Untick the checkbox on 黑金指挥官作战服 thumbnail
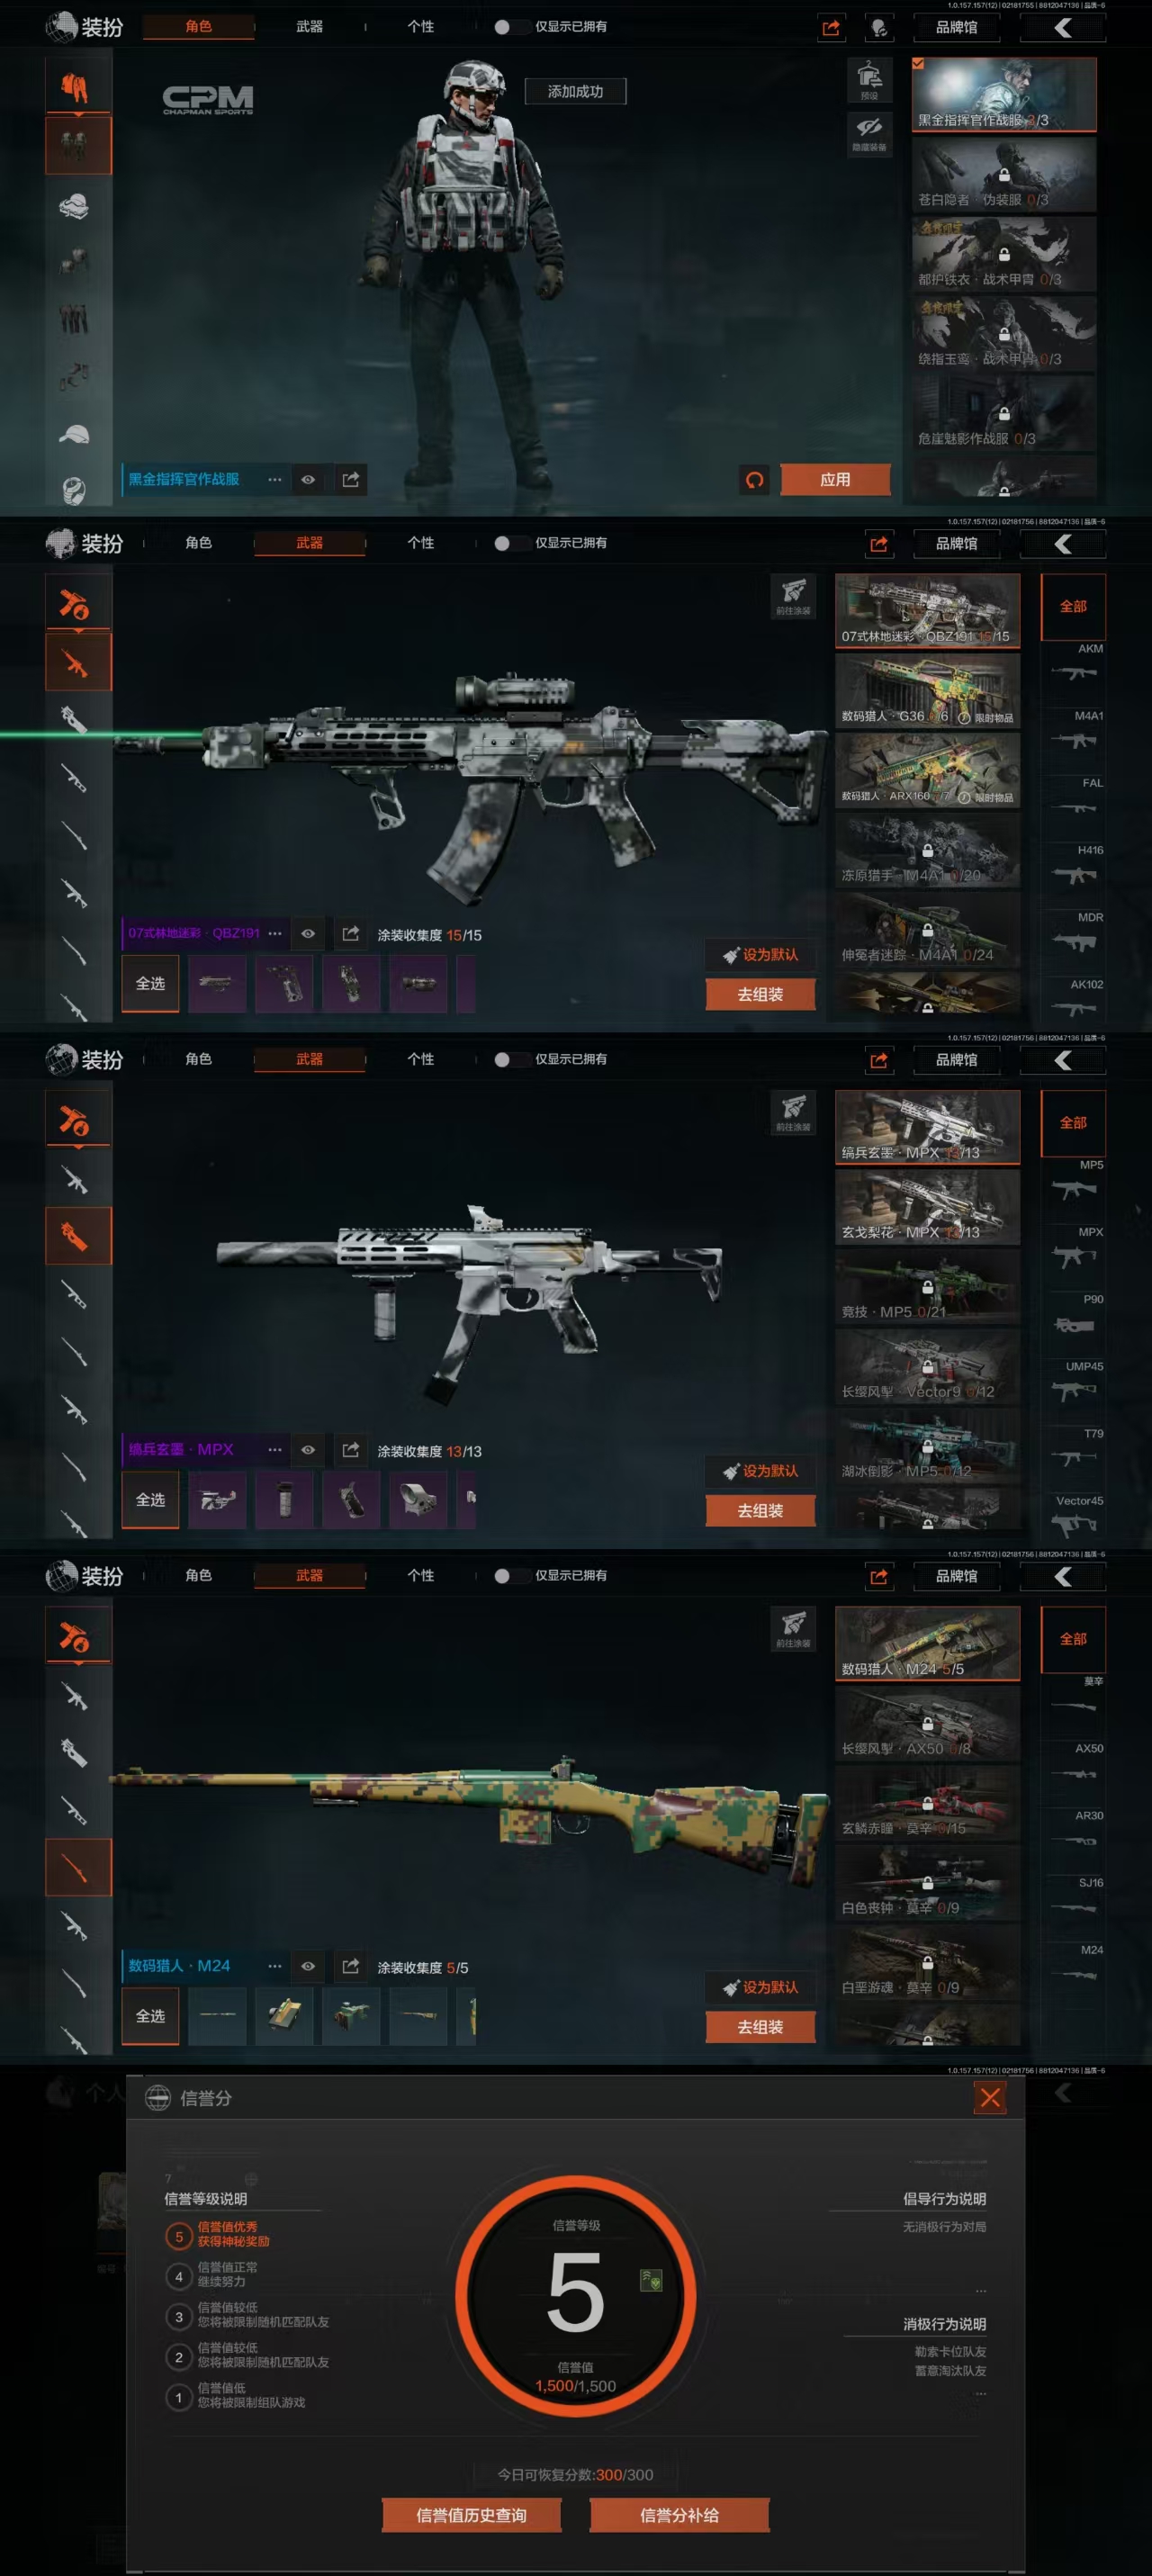The height and width of the screenshot is (2576, 1152). pos(918,64)
